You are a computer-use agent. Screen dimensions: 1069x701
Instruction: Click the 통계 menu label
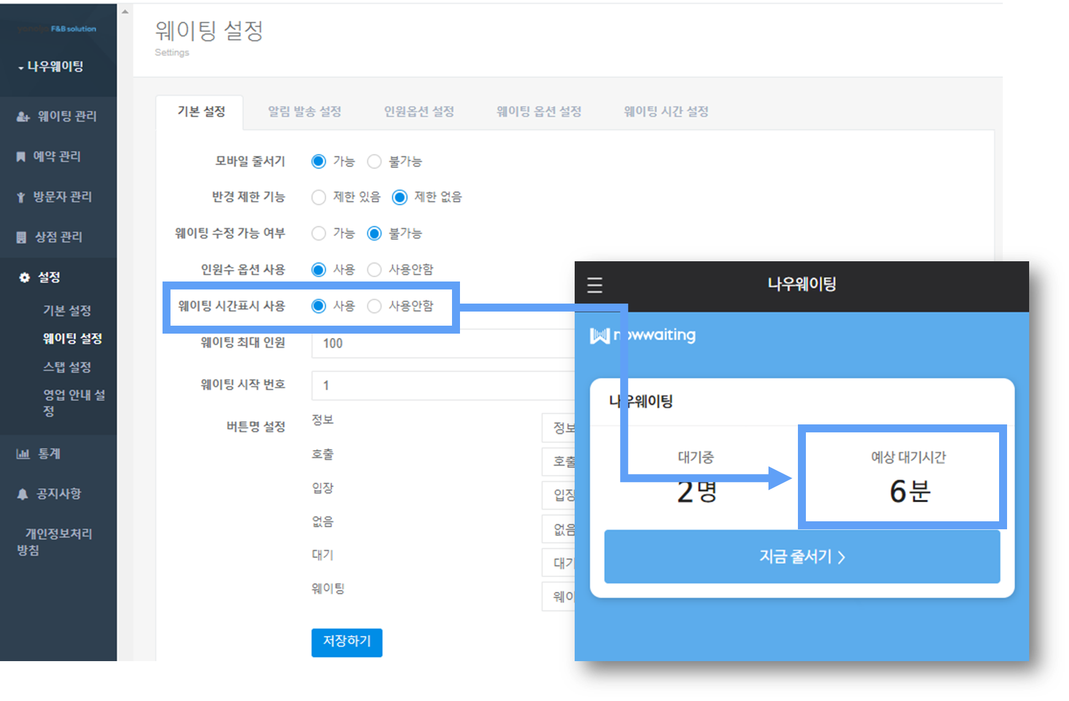(49, 454)
